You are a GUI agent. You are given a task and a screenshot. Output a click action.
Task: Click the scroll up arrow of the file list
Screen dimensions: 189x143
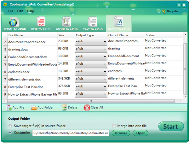click(x=185, y=35)
